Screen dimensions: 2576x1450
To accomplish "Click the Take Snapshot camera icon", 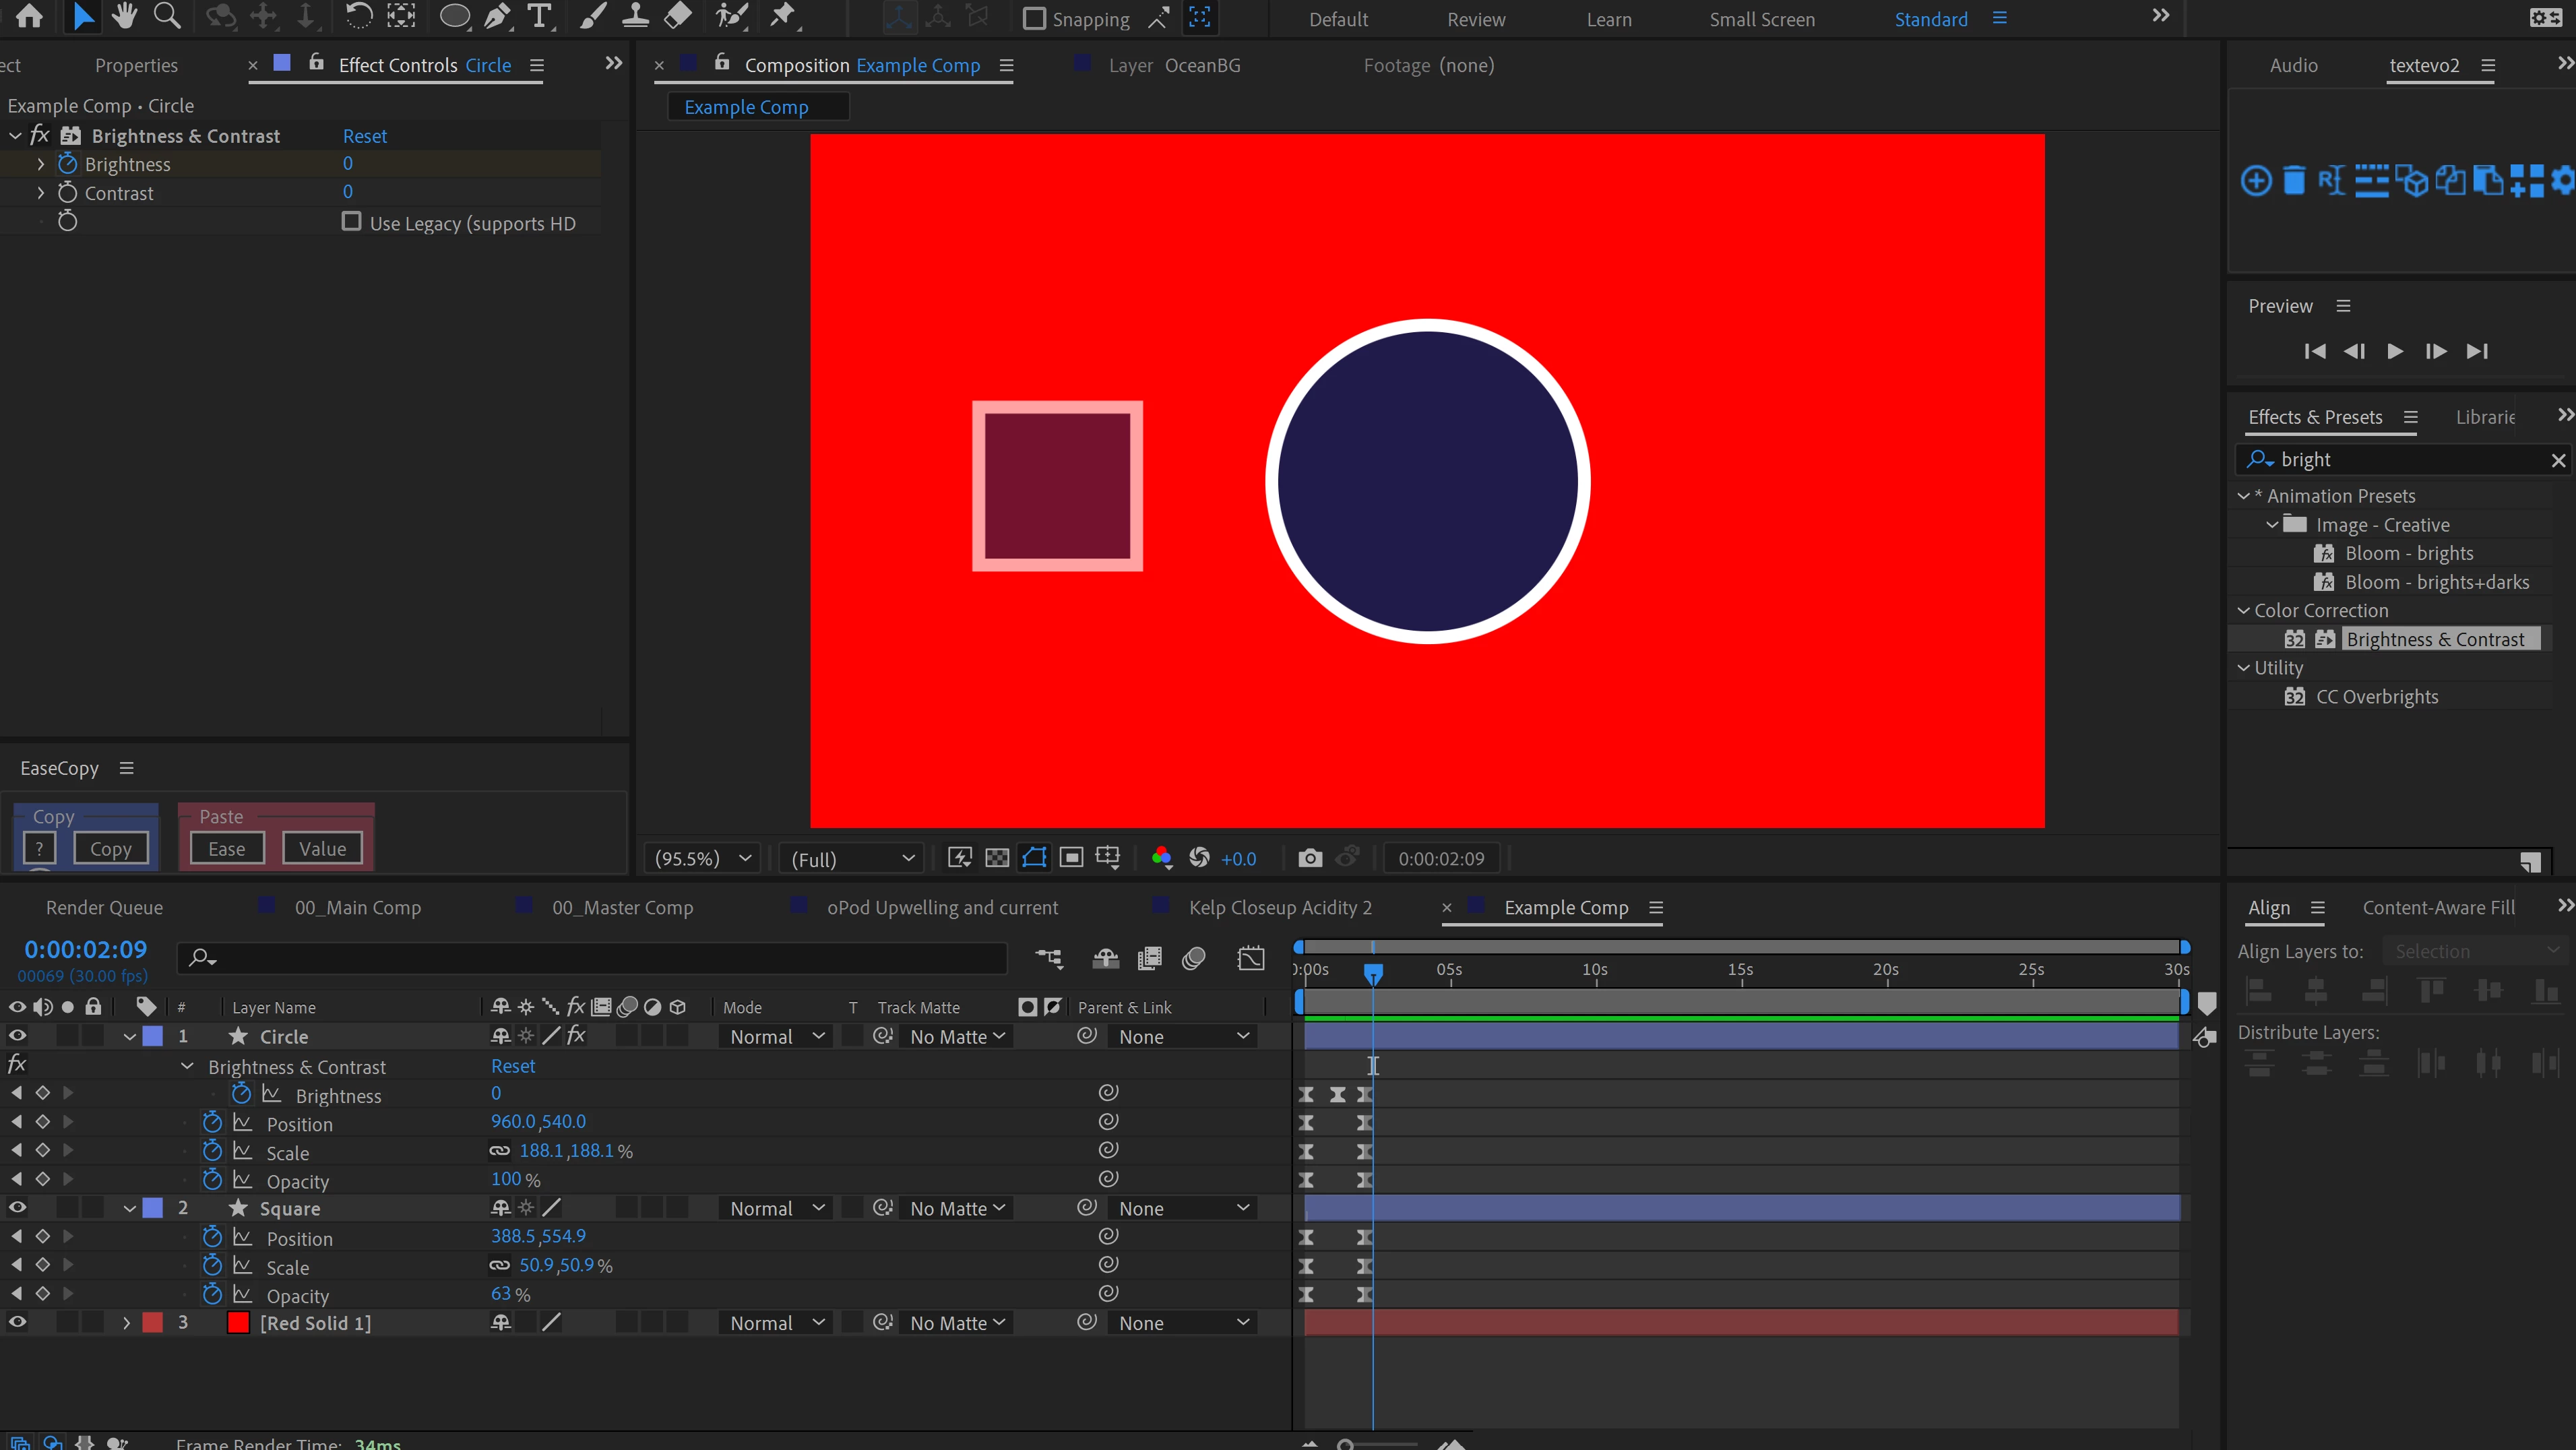I will tap(1309, 858).
